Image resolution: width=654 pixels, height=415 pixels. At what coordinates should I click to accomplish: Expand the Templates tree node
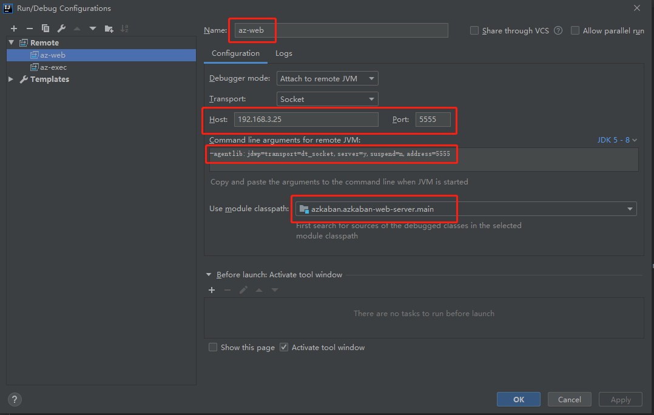[12, 79]
